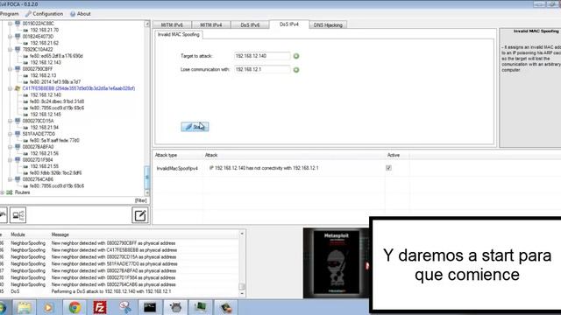Open file explorer from the taskbar
This screenshot has width=561, height=315.
click(25, 307)
